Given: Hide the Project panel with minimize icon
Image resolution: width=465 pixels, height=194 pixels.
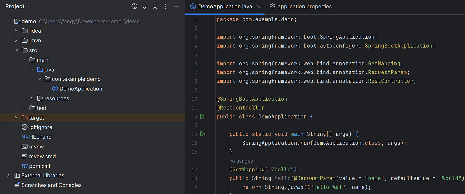Looking at the screenshot, I should click(x=176, y=6).
